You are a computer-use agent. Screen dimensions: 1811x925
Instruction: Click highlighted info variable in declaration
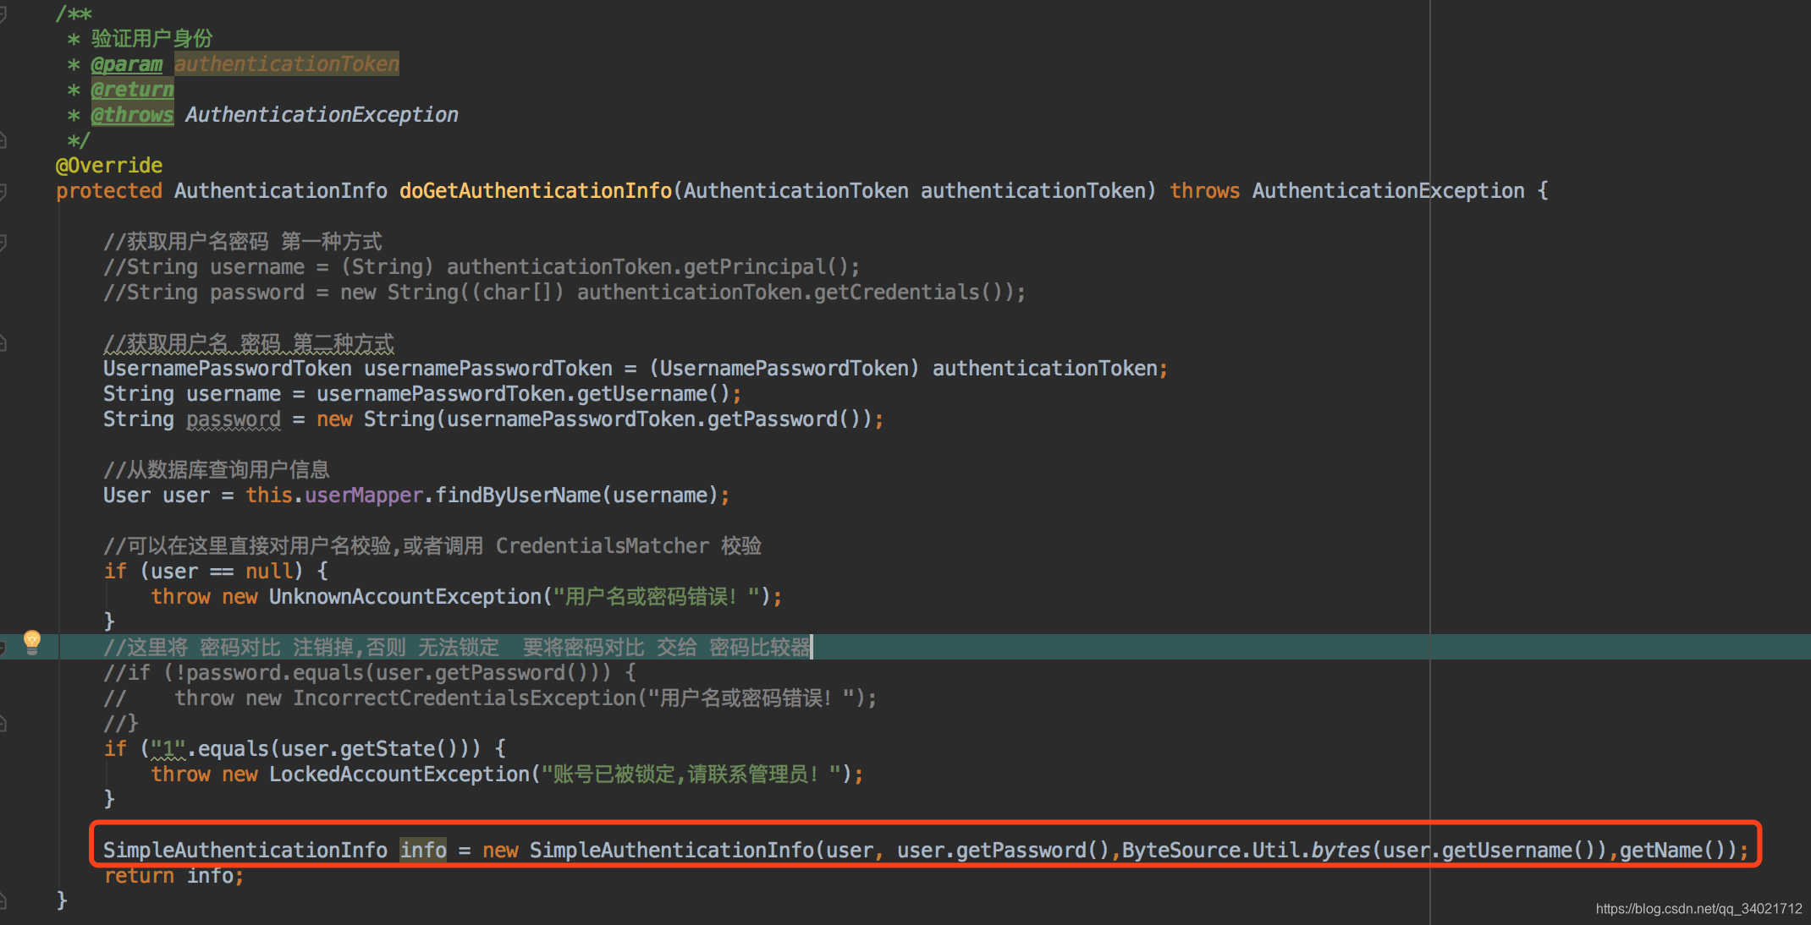pyautogui.click(x=423, y=851)
